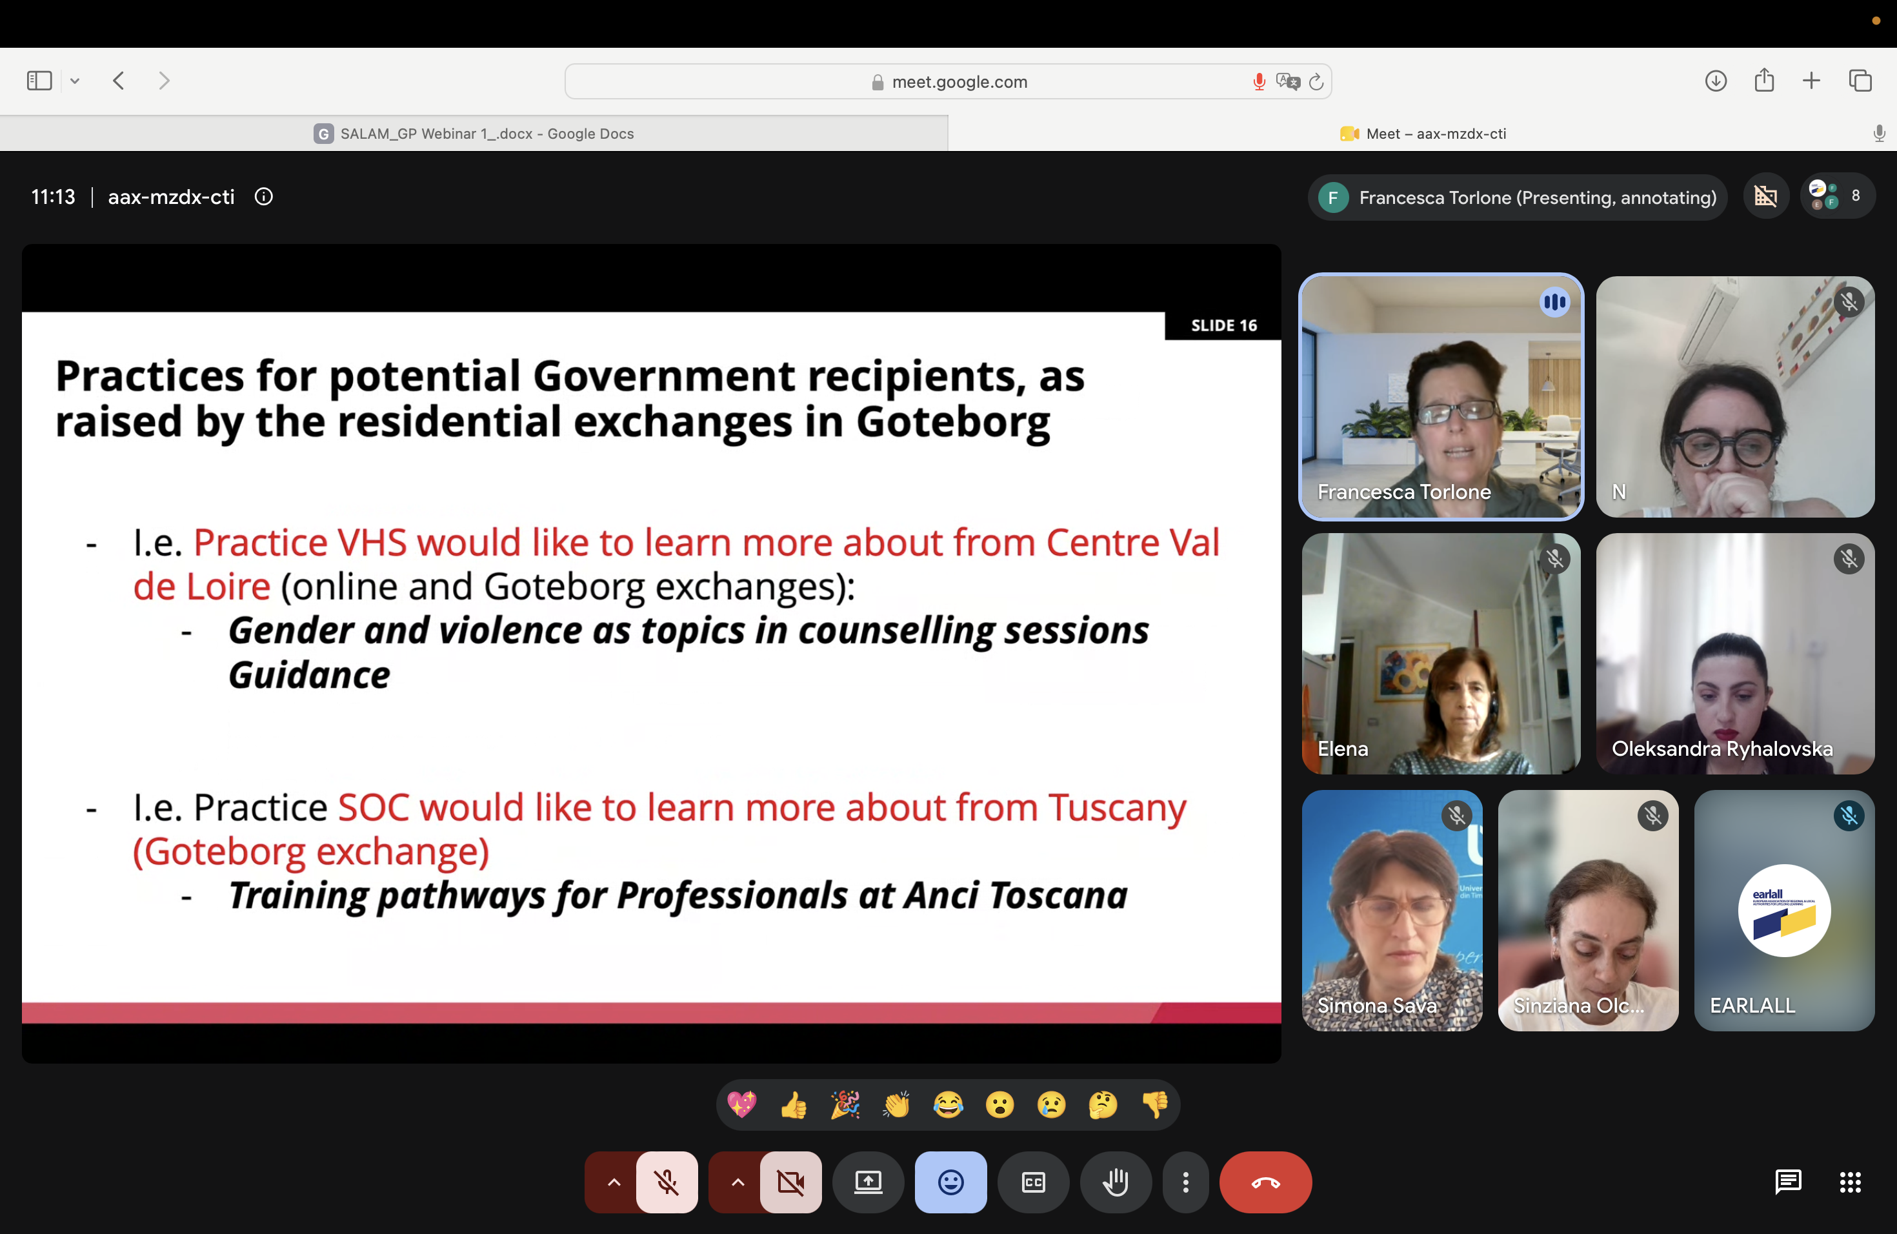Turn on the camera
Viewport: 1897px width, 1234px height.
[790, 1182]
